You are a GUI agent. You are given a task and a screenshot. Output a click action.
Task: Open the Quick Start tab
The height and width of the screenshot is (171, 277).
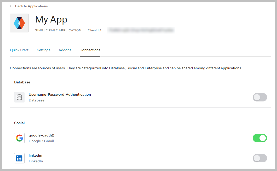(19, 50)
